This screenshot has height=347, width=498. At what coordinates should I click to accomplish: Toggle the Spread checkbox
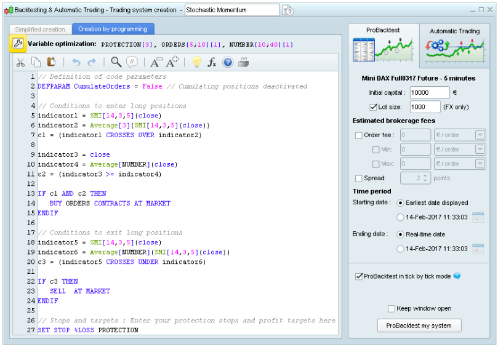click(x=359, y=178)
